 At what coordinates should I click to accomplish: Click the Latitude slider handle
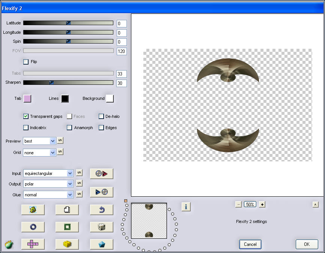pos(68,23)
